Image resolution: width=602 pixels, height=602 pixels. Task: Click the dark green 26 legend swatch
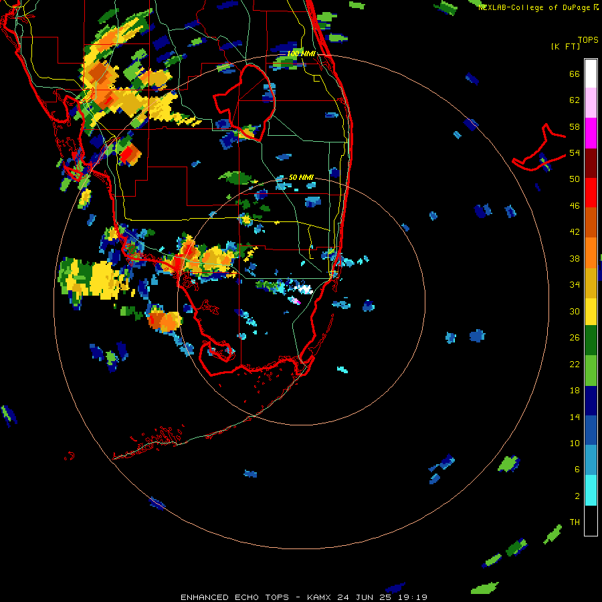591,340
